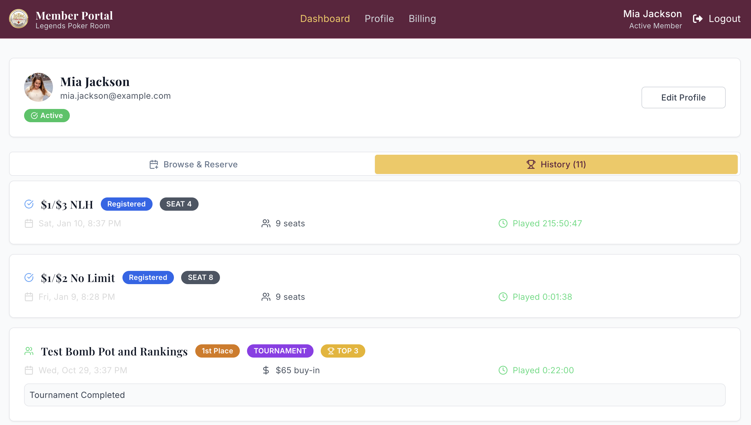Open the Billing nav item
The width and height of the screenshot is (751, 425).
[x=422, y=19]
